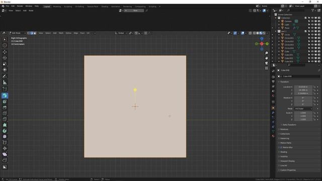
Task: Open the Material tab in Properties
Action: (273, 136)
